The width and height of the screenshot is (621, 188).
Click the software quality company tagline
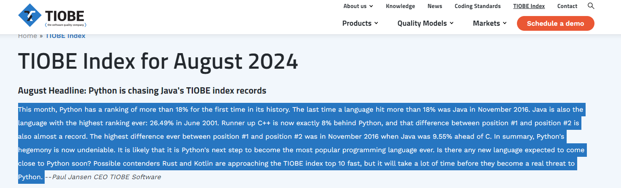click(65, 25)
